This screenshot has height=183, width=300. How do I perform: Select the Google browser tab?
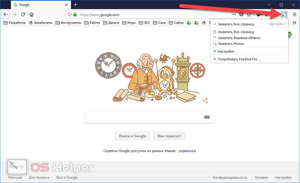point(41,5)
